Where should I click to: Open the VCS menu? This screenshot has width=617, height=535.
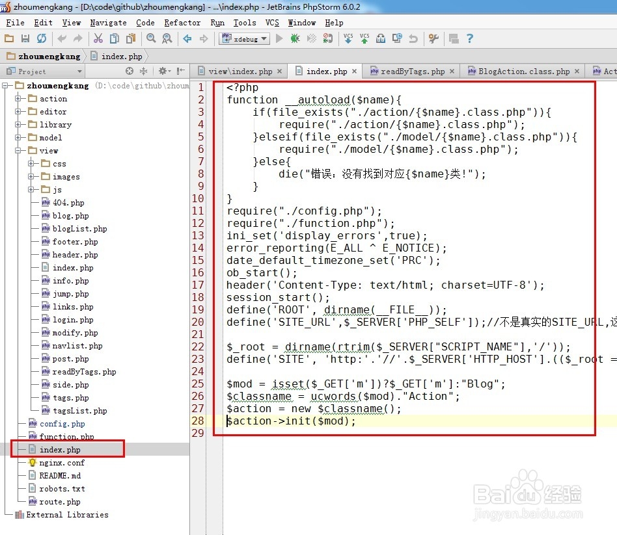click(x=272, y=23)
